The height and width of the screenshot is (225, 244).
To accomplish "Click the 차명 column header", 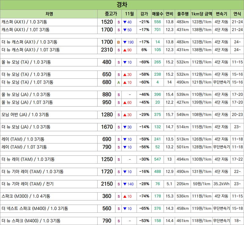I will (49, 14).
